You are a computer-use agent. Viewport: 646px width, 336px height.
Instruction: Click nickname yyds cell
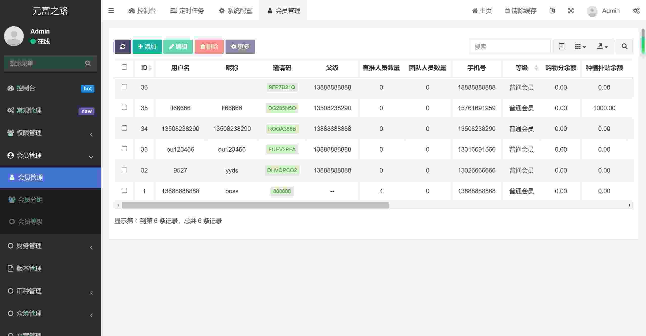coord(232,171)
